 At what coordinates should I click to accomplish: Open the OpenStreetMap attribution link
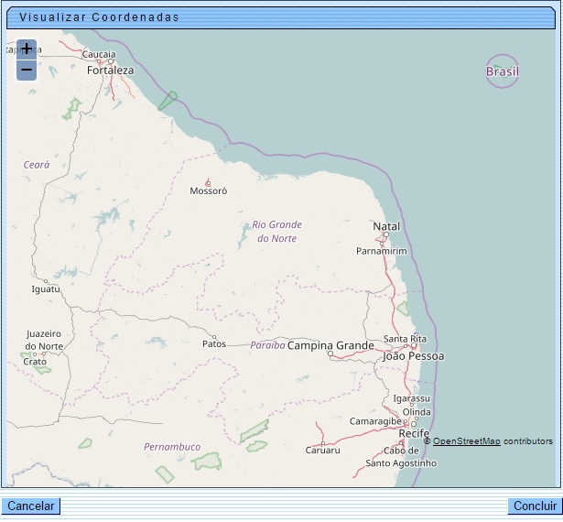[466, 441]
